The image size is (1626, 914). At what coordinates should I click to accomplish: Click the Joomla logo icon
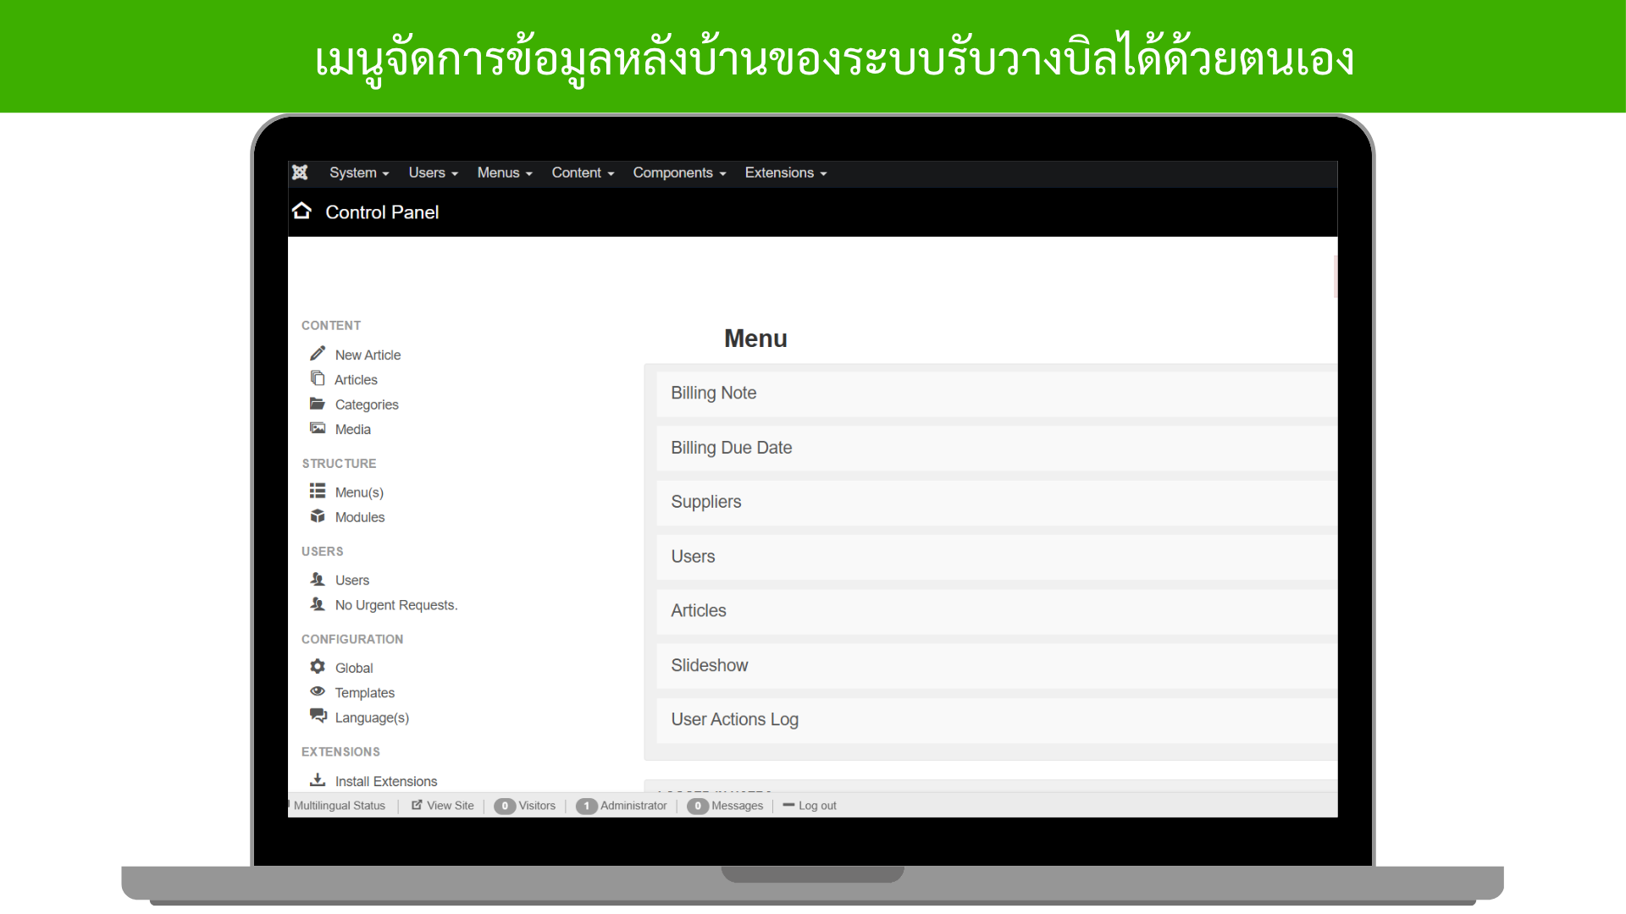click(300, 173)
